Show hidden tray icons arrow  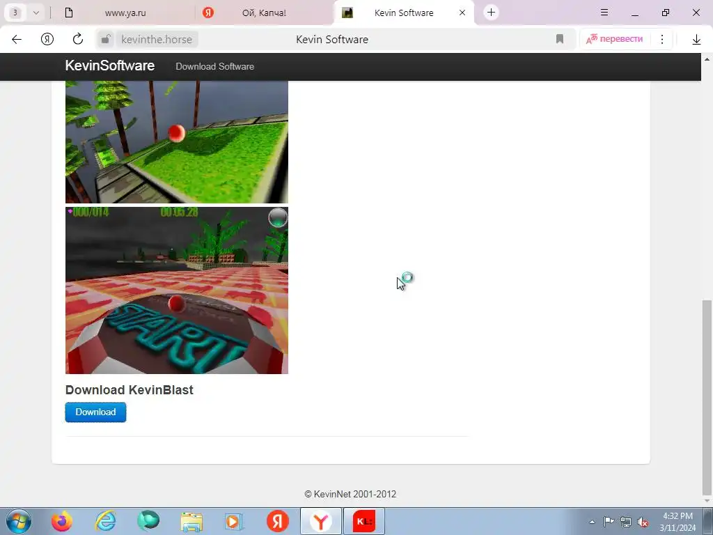592,522
